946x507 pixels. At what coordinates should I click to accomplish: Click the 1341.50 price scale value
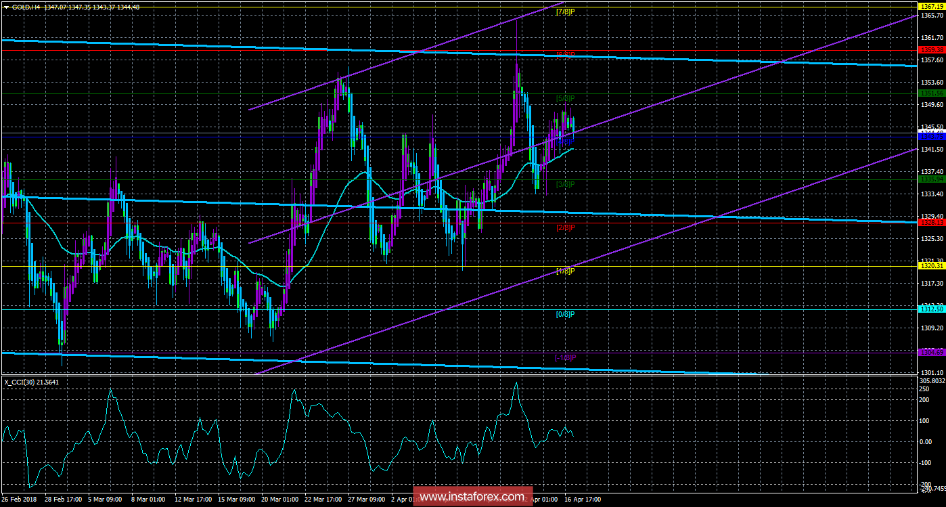pos(931,150)
